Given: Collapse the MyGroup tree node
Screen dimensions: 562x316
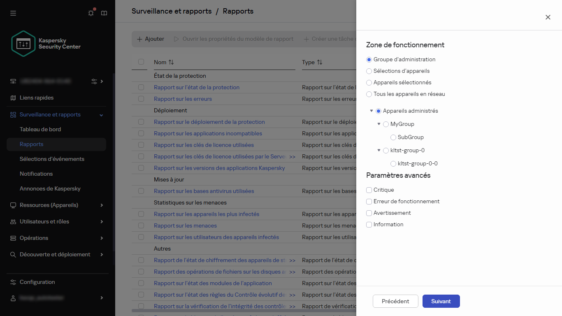Looking at the screenshot, I should [379, 124].
